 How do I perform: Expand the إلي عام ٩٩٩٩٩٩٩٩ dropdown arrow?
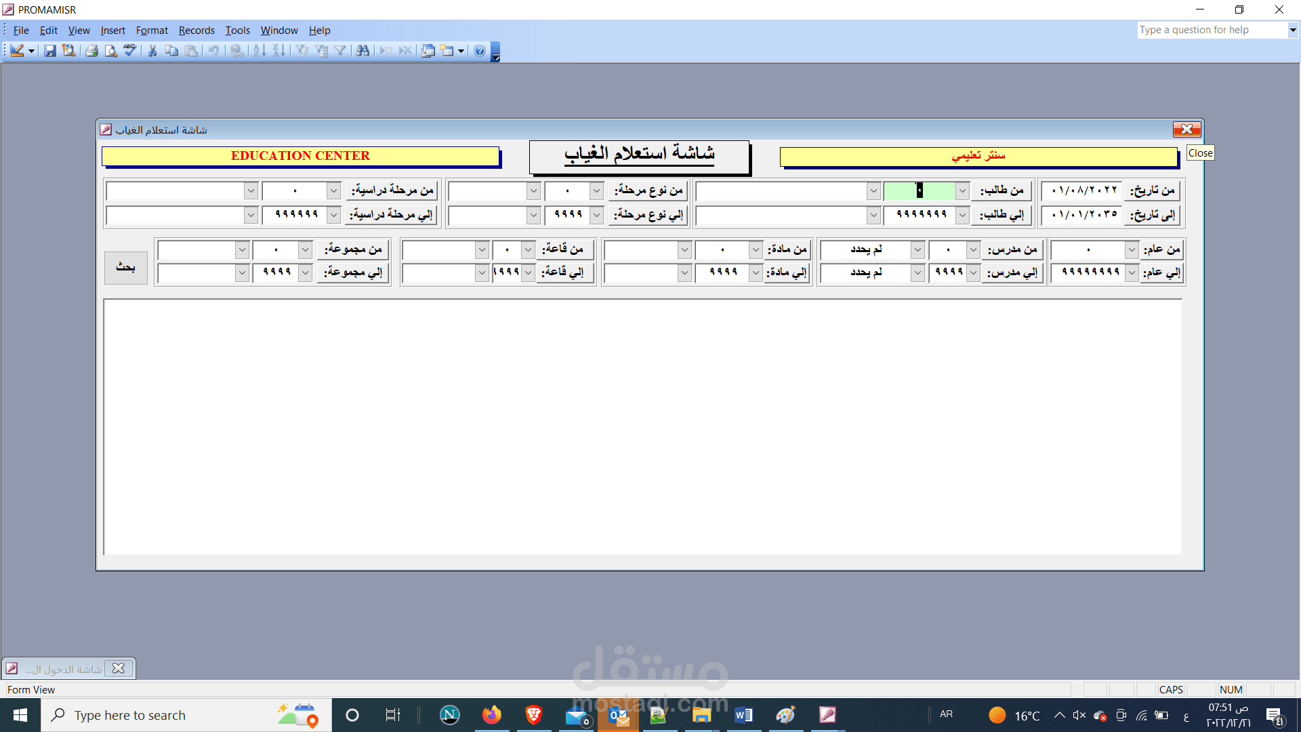[x=1132, y=273]
